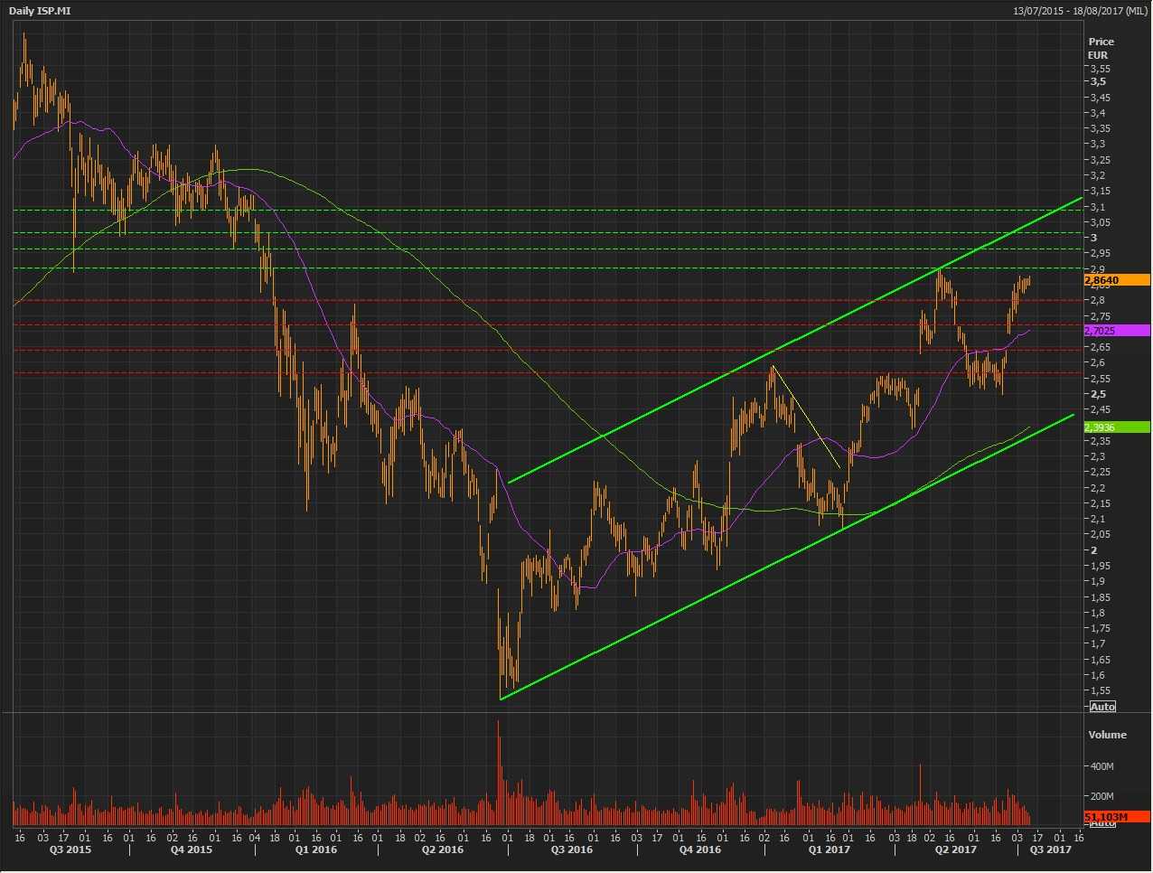Click the Q4 2015 time axis label
The width and height of the screenshot is (1153, 873).
tap(192, 850)
